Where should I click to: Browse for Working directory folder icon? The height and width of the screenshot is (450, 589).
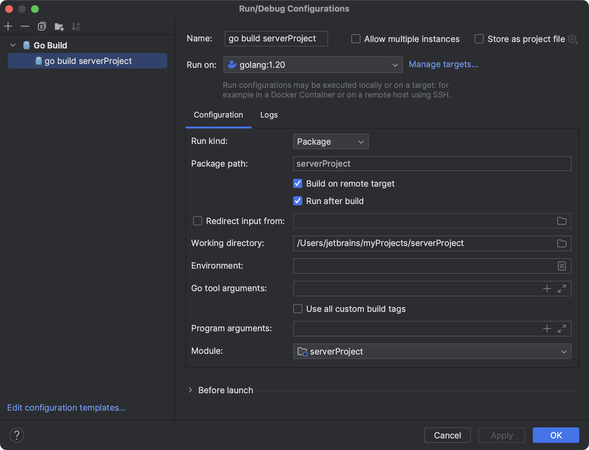point(562,243)
